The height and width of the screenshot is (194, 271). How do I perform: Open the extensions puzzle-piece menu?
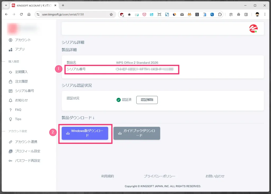220,15
